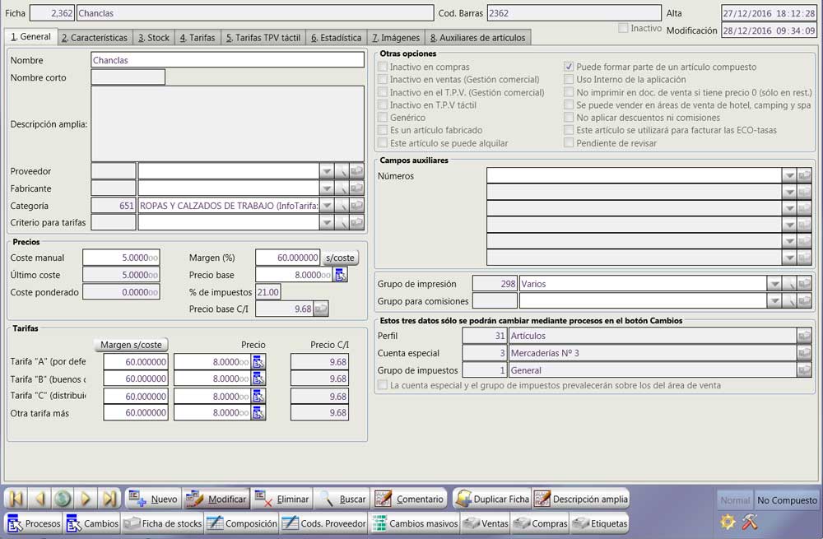This screenshot has height=539, width=823.
Task: Expand the Categoría dropdown arrow
Action: coord(327,206)
